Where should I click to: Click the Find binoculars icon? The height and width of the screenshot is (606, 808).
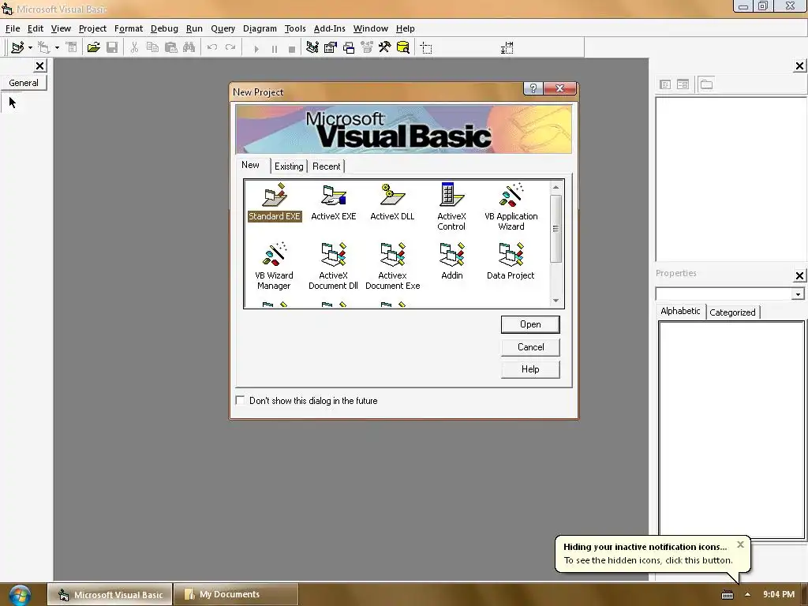click(x=189, y=48)
